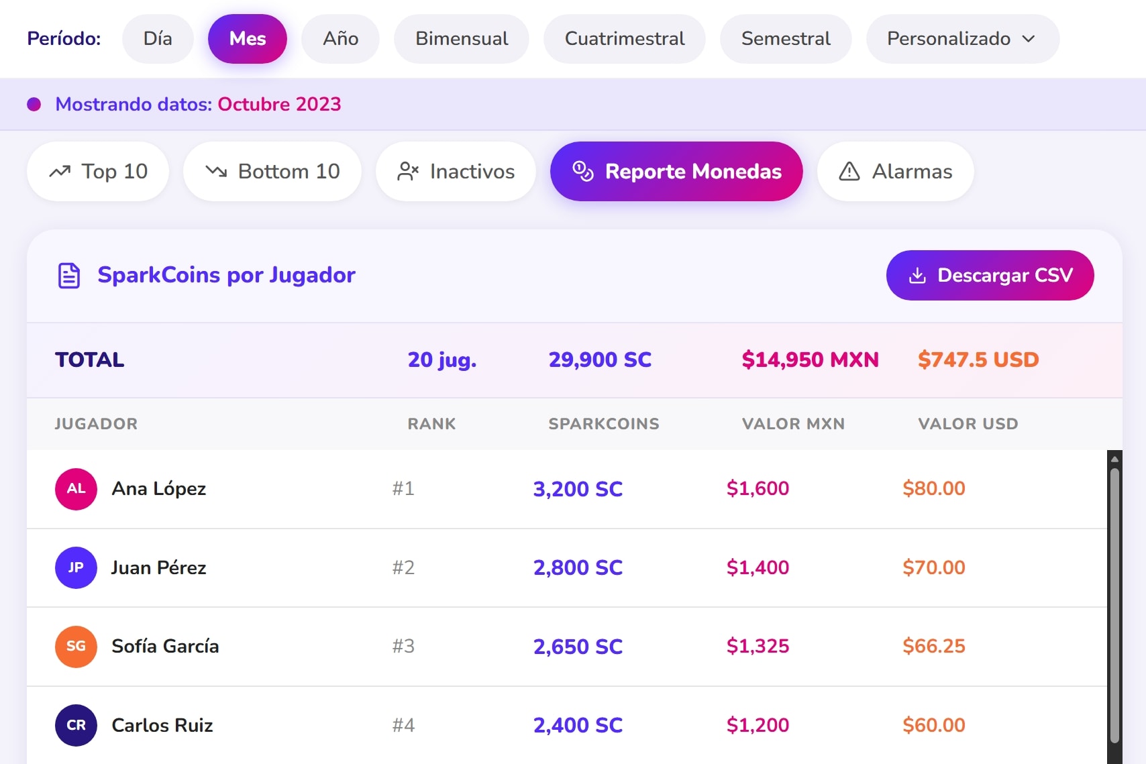Switch to the Bottom 10 tab

(x=272, y=172)
